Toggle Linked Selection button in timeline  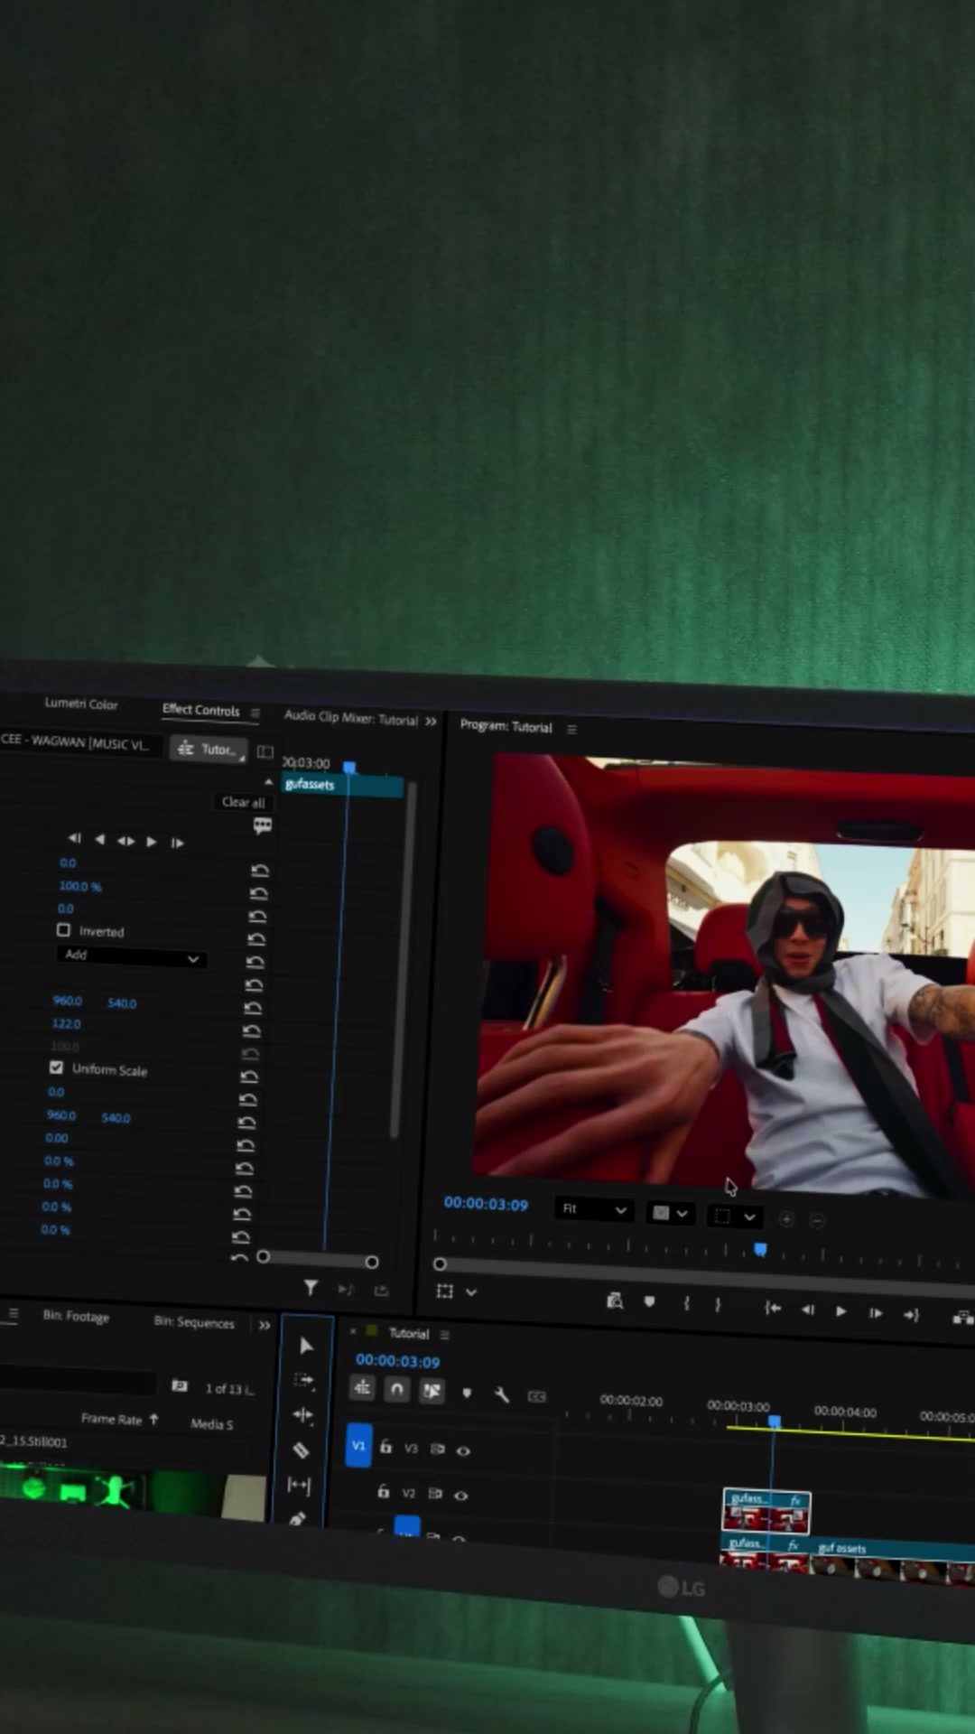pos(432,1391)
